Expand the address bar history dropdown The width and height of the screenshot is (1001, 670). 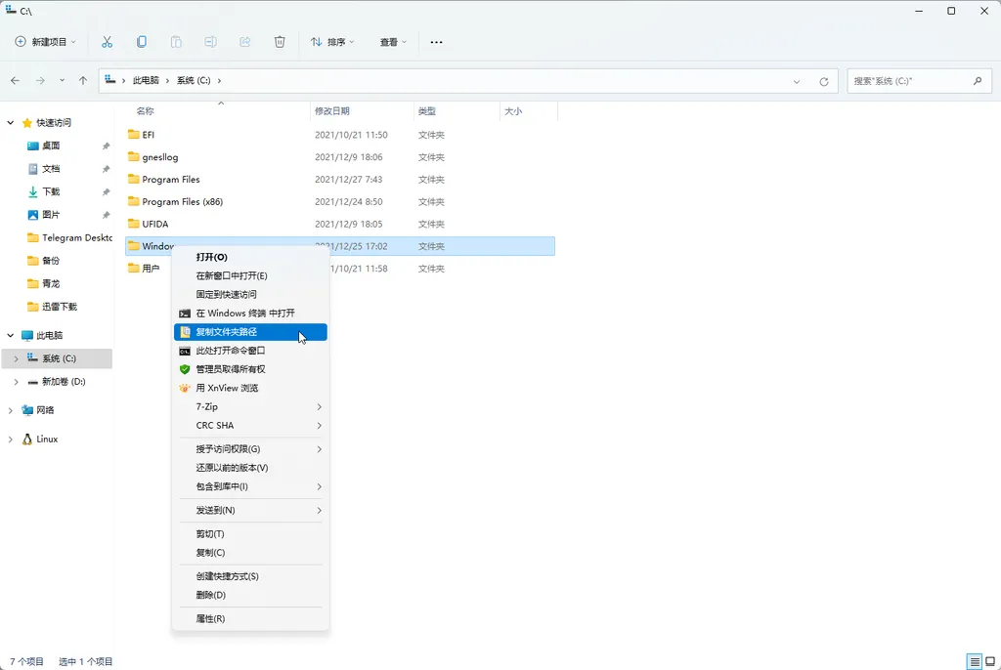(796, 81)
